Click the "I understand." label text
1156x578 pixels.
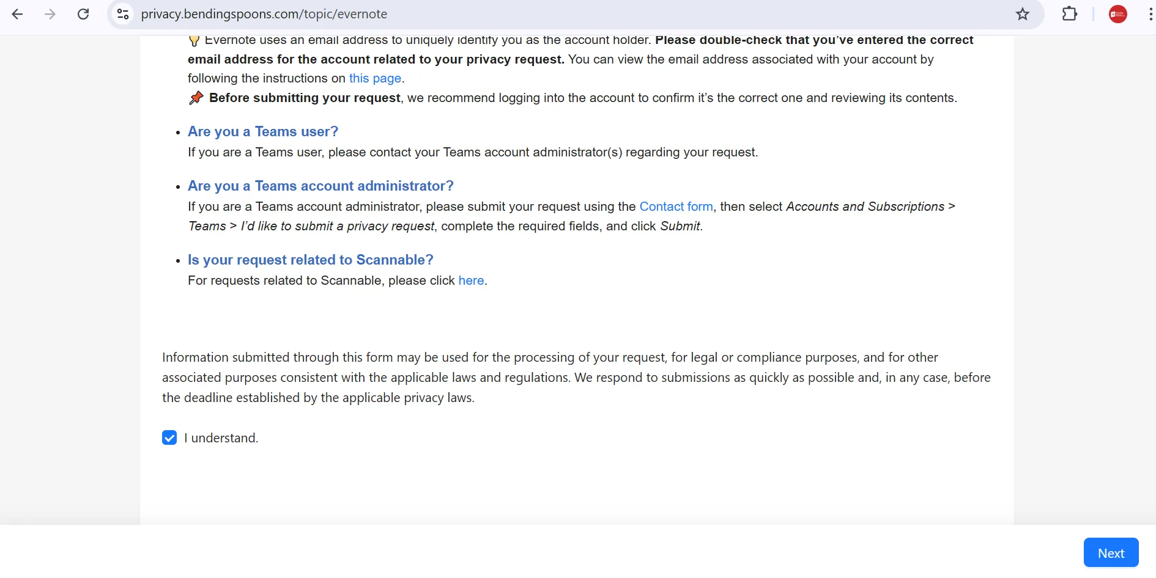pyautogui.click(x=221, y=438)
